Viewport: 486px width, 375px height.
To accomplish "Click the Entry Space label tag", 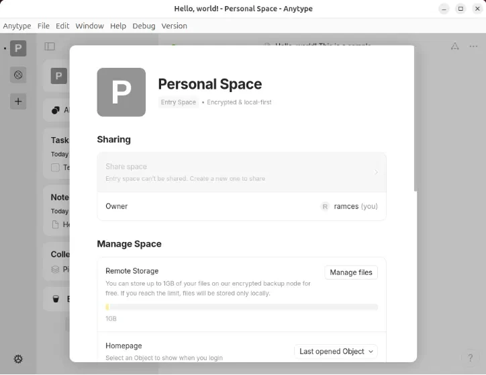I will [x=179, y=102].
